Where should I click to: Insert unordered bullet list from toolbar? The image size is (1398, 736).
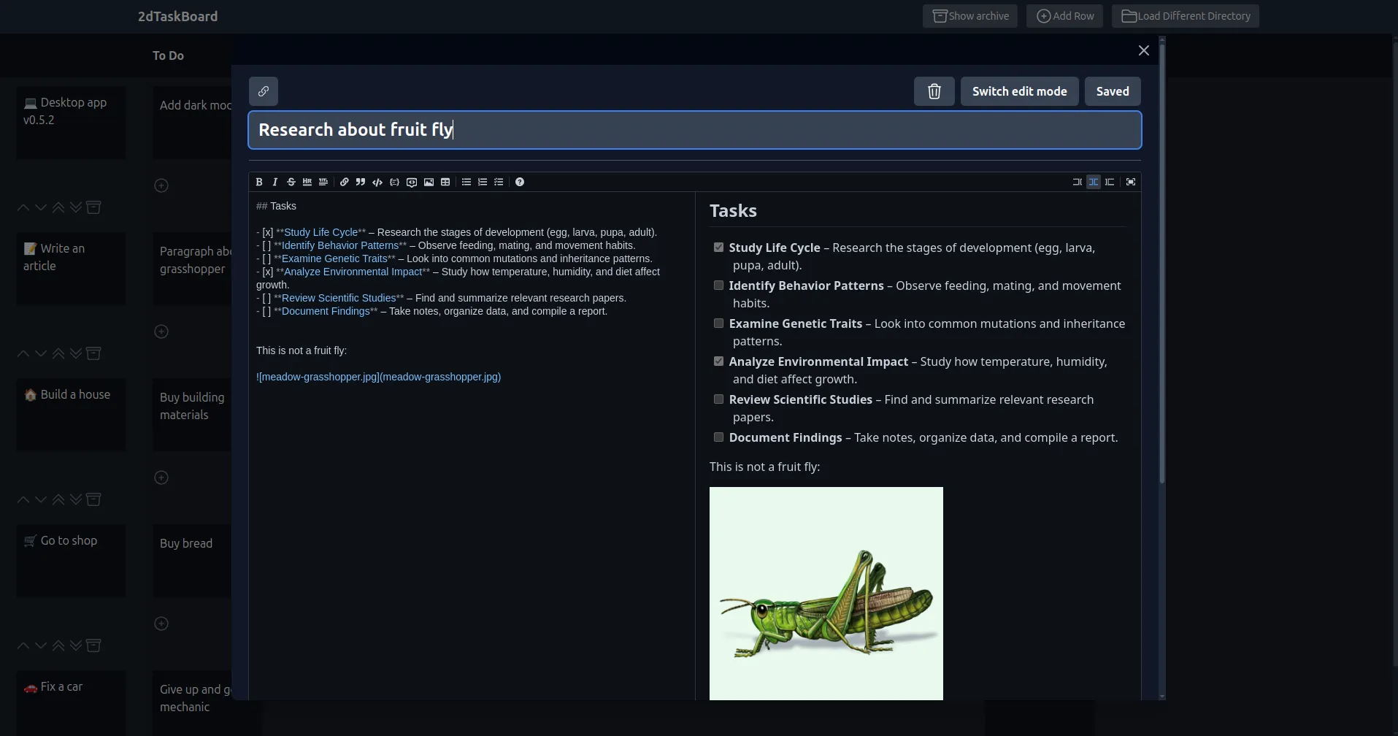pyautogui.click(x=466, y=182)
